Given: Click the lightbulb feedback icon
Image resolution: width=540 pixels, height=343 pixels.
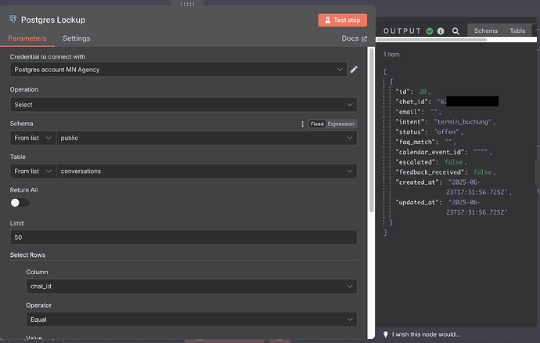Looking at the screenshot, I should tap(385, 334).
